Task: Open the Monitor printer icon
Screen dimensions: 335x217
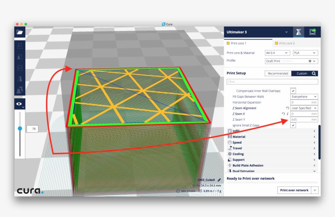Action: (313, 32)
